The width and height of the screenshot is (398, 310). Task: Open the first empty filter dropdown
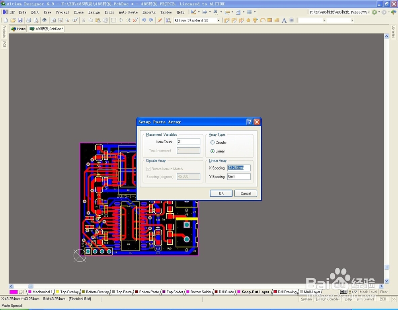coord(324,20)
